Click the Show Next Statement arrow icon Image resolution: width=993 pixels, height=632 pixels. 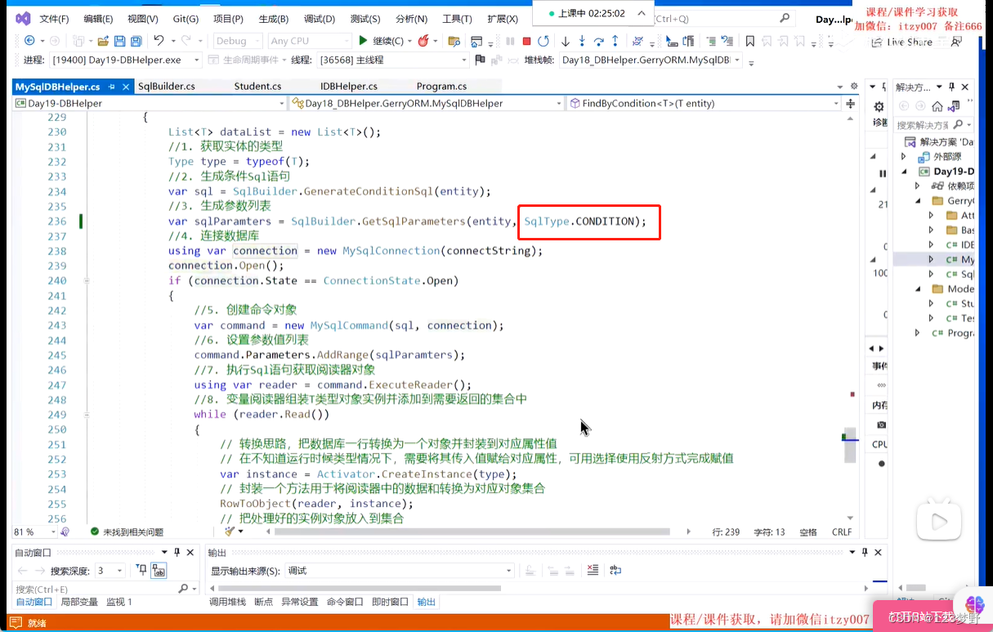[566, 41]
